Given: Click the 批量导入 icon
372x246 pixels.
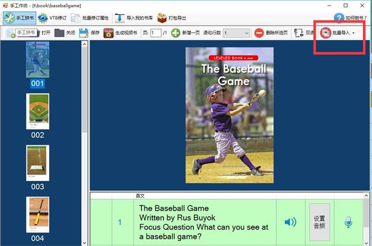Looking at the screenshot, I should tap(326, 33).
